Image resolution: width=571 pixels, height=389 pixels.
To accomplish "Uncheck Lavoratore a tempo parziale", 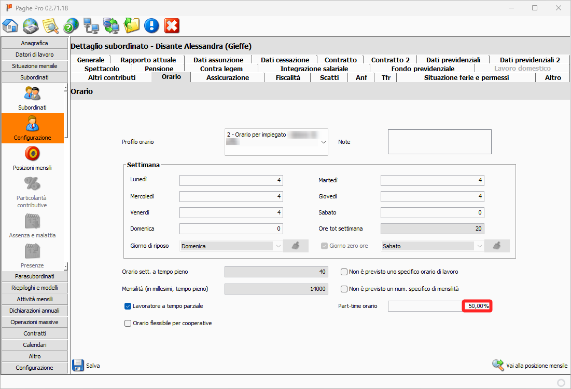I will (128, 306).
